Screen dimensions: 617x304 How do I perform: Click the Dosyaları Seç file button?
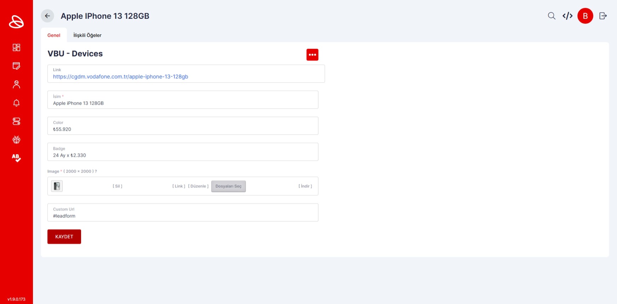[228, 186]
